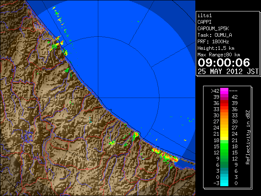Select the '25 MAY 2012 JST' date
The height and width of the screenshot is (196, 261).
pos(228,71)
